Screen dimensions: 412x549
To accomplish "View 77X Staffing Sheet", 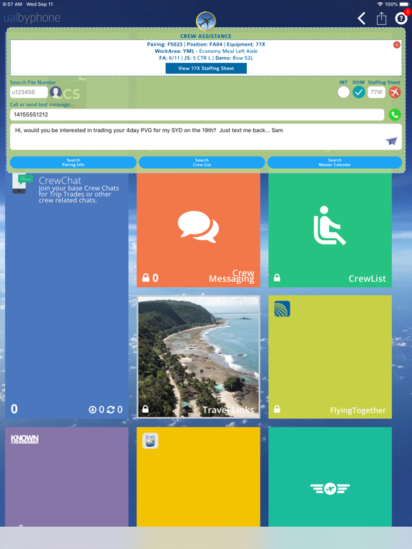I will pyautogui.click(x=206, y=69).
